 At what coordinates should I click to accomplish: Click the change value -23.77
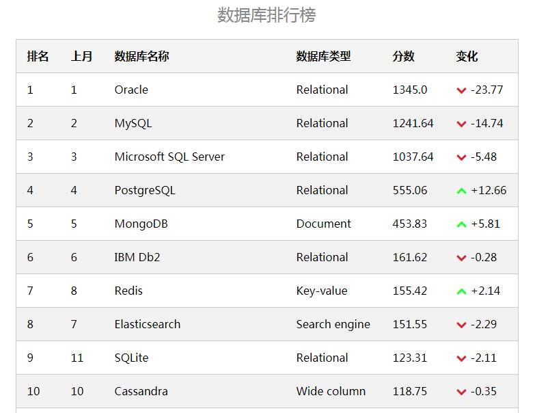[x=487, y=90]
